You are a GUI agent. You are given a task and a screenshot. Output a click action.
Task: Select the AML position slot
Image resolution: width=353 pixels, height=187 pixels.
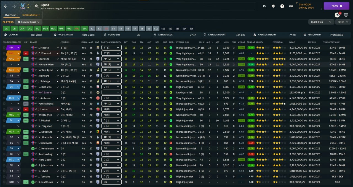[77, 28]
